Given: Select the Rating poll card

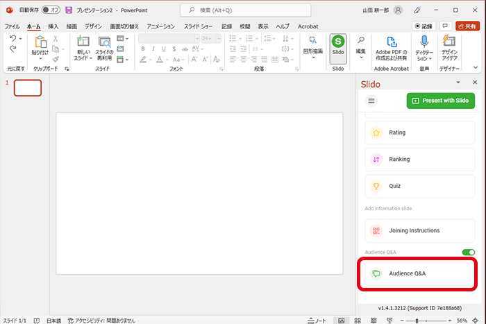Looking at the screenshot, I should pos(419,133).
